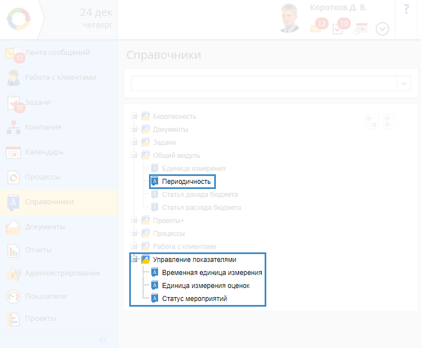Image resolution: width=421 pixels, height=348 pixels.
Task: Expand the user menu round arrow
Action: pos(382,29)
